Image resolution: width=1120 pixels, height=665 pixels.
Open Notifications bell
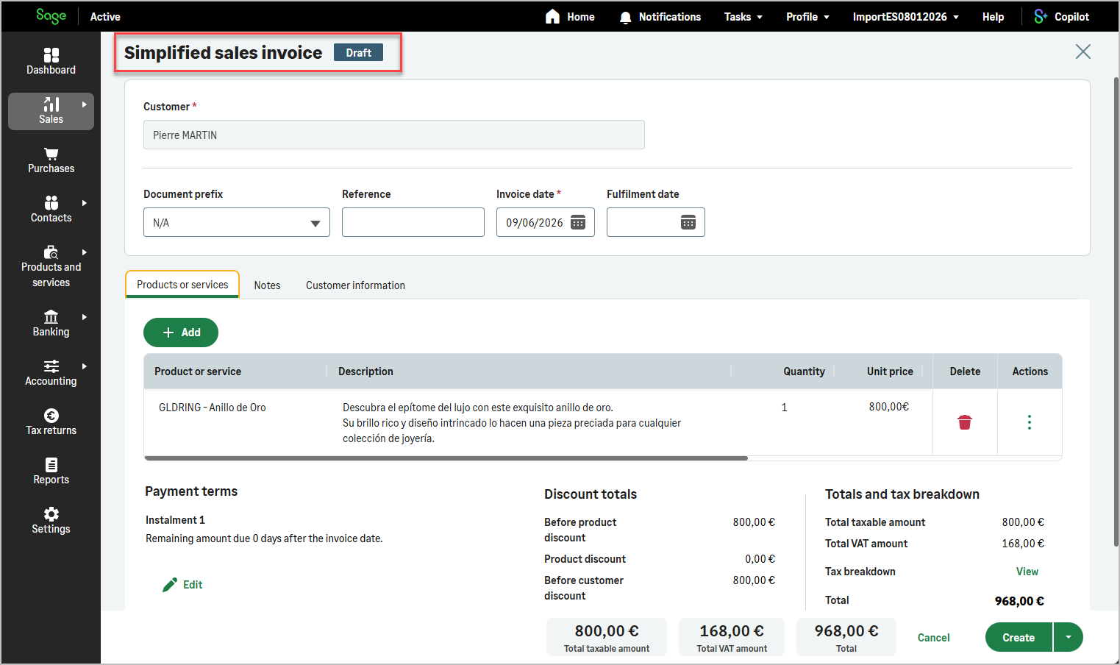(x=660, y=16)
